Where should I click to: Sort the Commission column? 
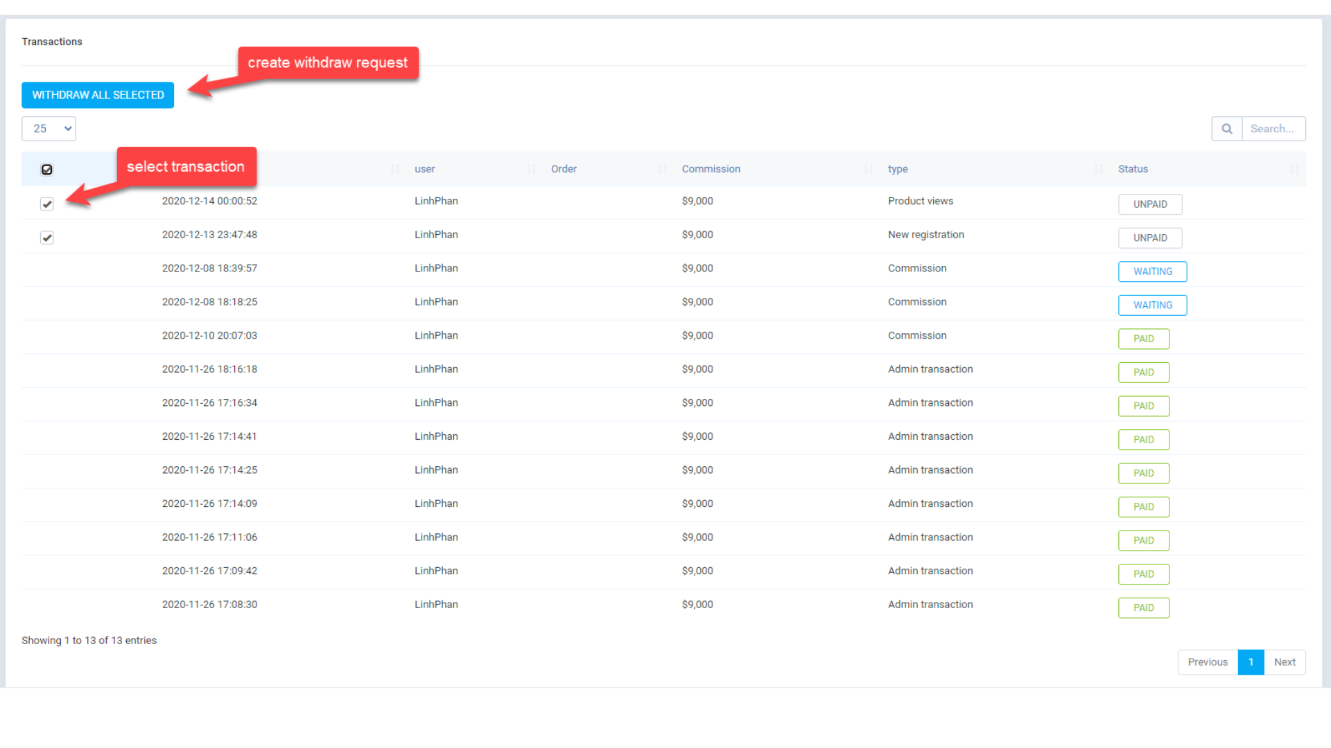coord(867,168)
